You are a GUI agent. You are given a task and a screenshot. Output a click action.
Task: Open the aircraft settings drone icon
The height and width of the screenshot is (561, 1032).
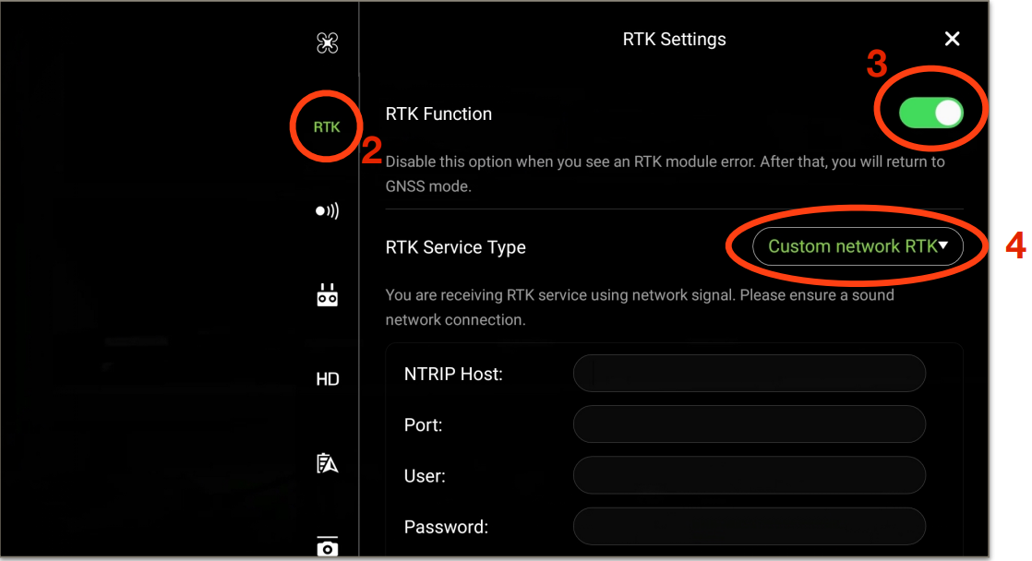[x=327, y=43]
